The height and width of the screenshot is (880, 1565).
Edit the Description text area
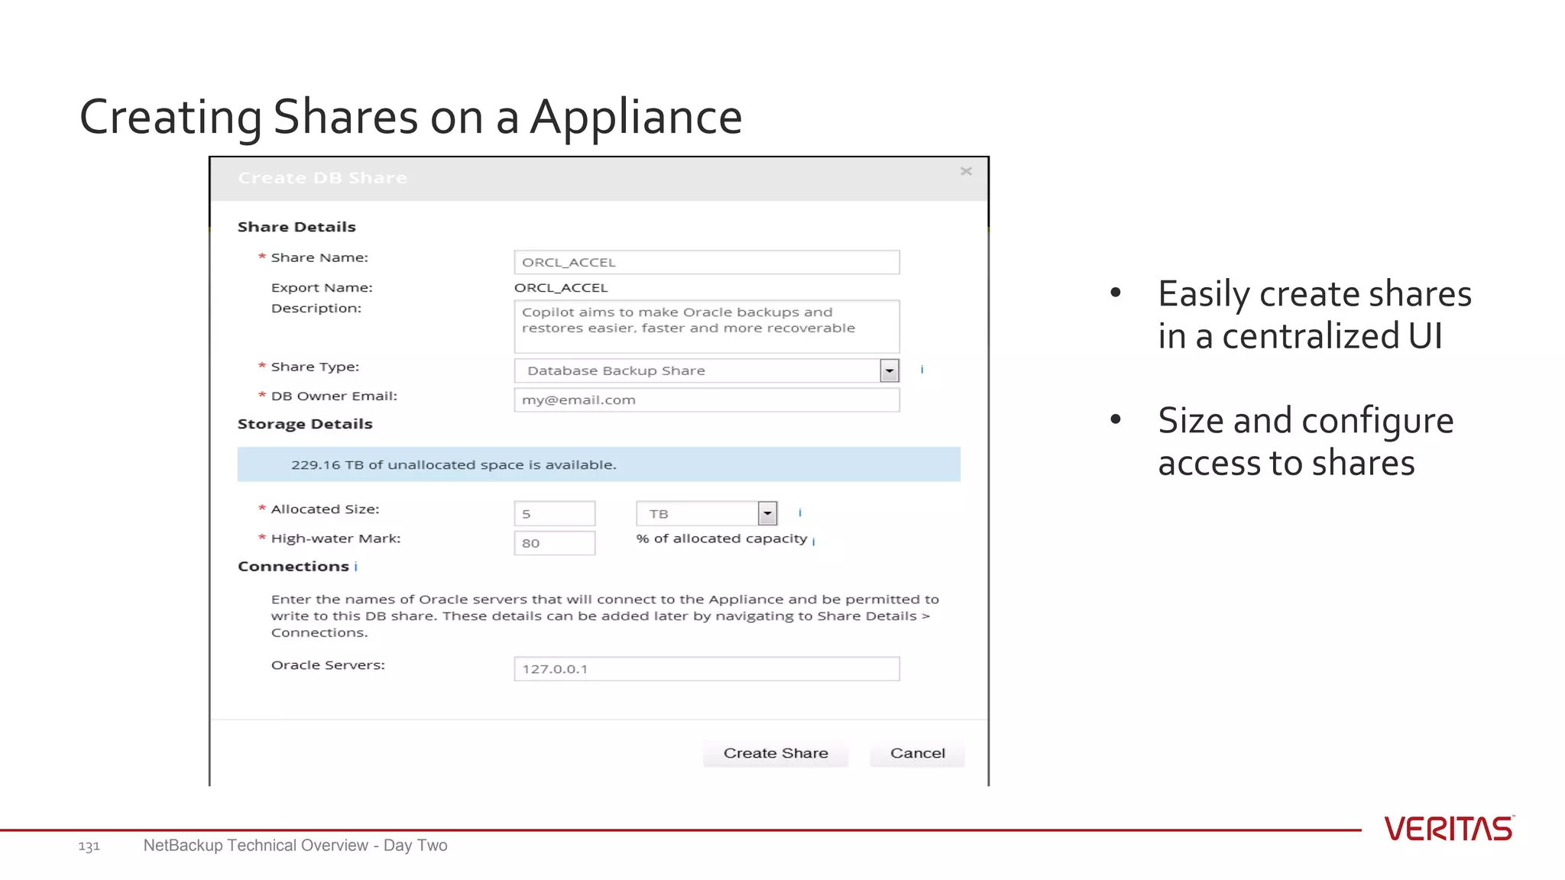point(707,326)
